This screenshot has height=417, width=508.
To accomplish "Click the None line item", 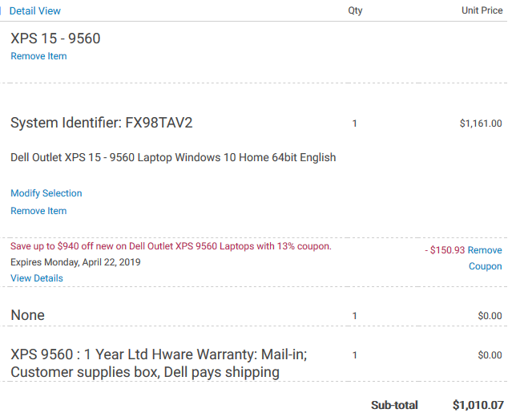I will point(27,315).
